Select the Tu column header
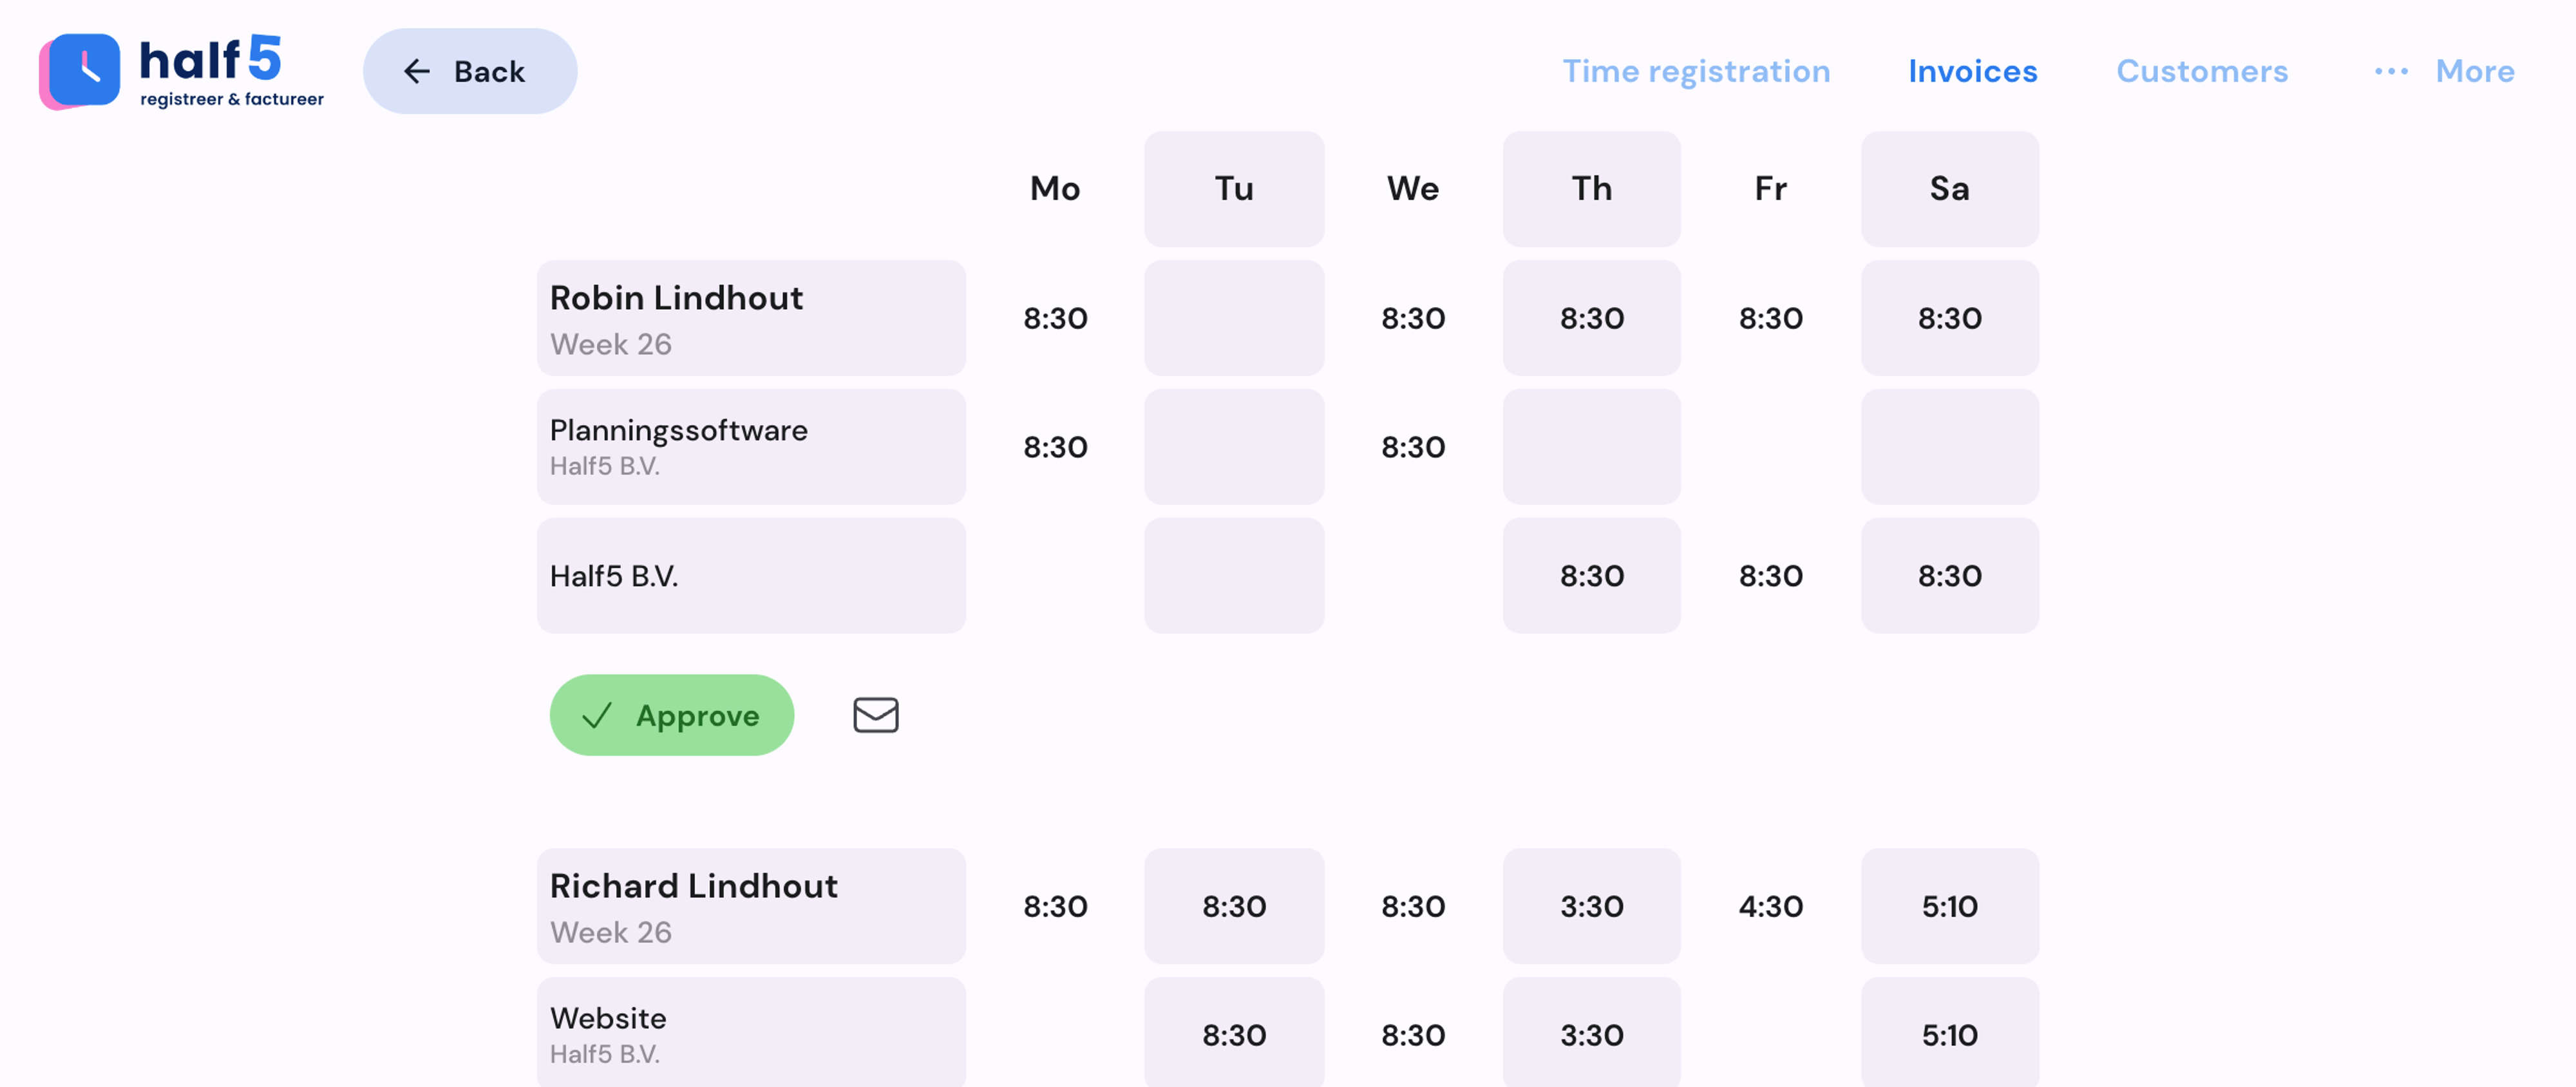Screen dimensions: 2576x1087 1234,188
